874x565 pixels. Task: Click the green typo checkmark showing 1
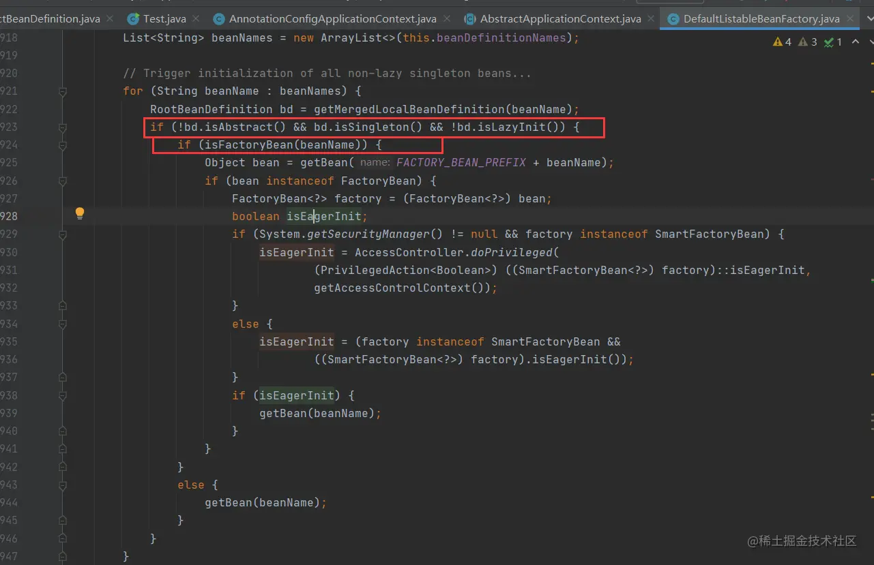click(832, 42)
